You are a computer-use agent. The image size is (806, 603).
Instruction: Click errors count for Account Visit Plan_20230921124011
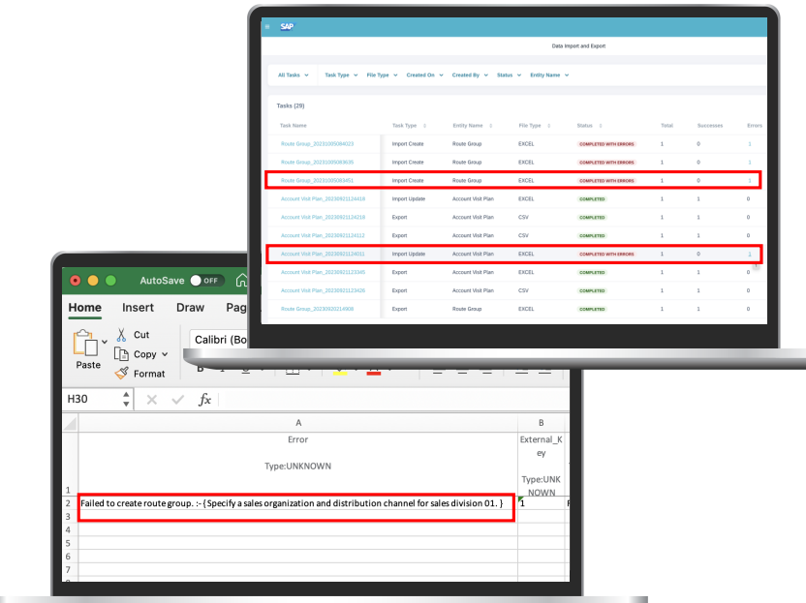750,254
